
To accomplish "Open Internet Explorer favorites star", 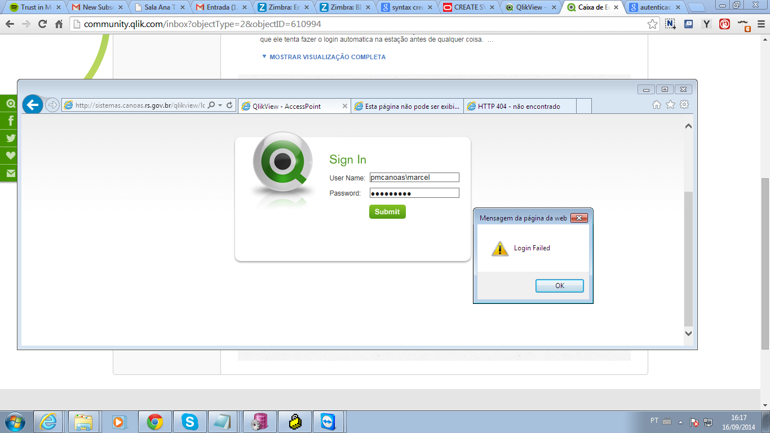I will coord(670,104).
